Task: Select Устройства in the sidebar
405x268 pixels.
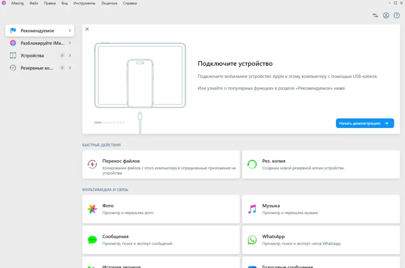Action: [x=40, y=55]
